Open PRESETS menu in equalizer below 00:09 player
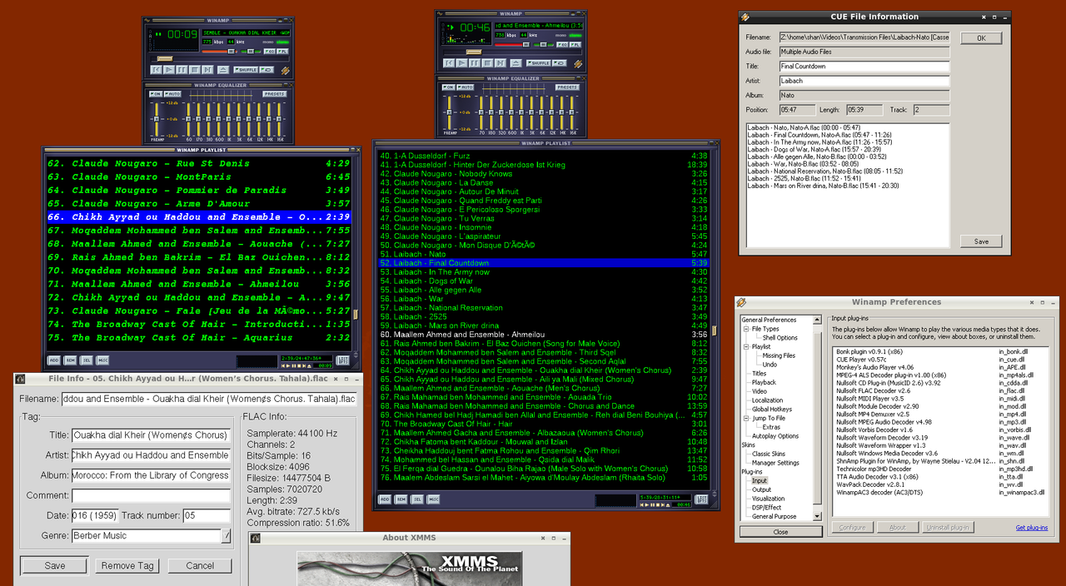 point(275,94)
